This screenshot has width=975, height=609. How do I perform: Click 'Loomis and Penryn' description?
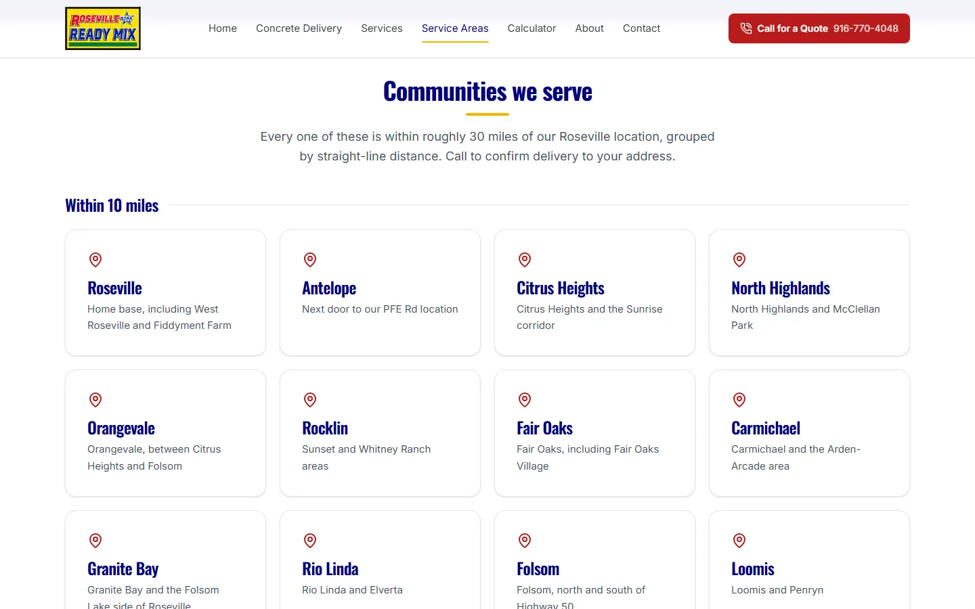(x=777, y=590)
